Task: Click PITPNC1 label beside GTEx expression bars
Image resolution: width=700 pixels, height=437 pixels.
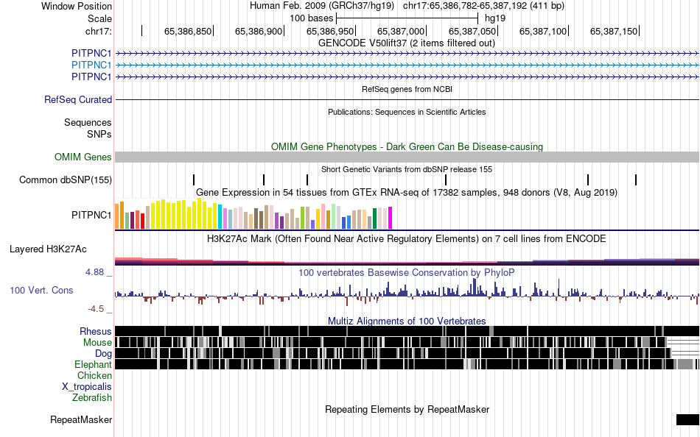Action: point(91,215)
